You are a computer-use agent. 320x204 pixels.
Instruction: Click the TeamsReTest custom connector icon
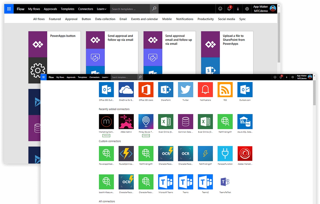coord(225,182)
